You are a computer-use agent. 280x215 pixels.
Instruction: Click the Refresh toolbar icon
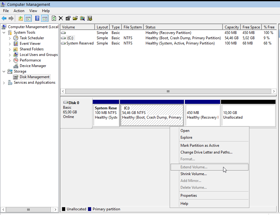point(54,19)
